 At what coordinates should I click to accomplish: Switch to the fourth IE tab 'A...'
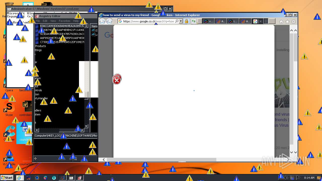pyautogui.click(x=246, y=21)
